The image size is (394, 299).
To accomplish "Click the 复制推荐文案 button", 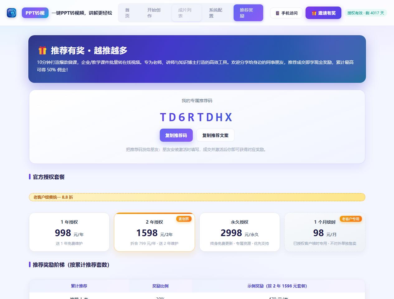I will 215,135.
